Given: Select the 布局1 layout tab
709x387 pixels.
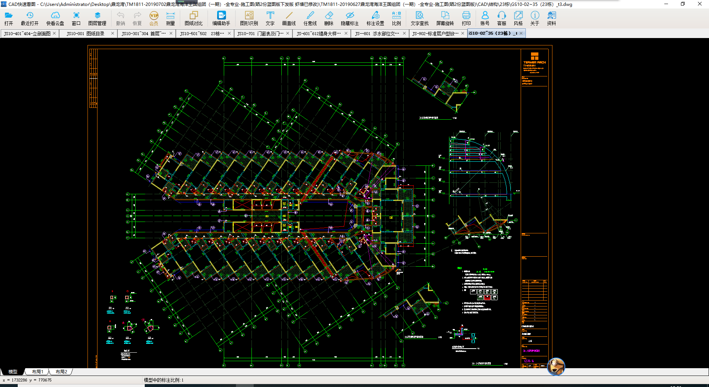Looking at the screenshot, I should click(x=37, y=371).
